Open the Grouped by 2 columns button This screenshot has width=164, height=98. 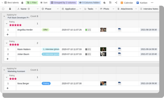(63, 3)
